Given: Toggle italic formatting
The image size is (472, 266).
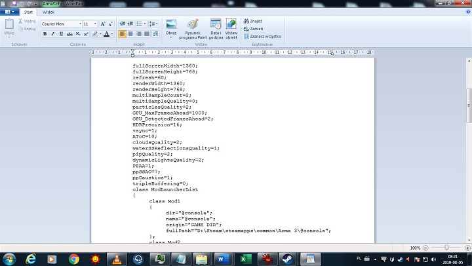Looking at the screenshot, I should click(52, 33).
